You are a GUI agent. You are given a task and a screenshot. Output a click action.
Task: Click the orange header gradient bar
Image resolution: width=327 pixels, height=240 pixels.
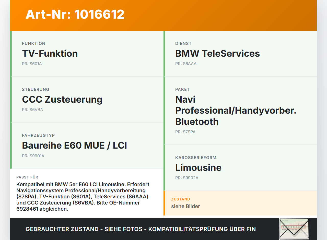point(163,15)
